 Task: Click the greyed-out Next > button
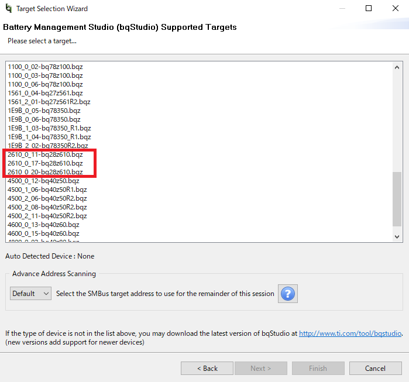[x=261, y=368]
